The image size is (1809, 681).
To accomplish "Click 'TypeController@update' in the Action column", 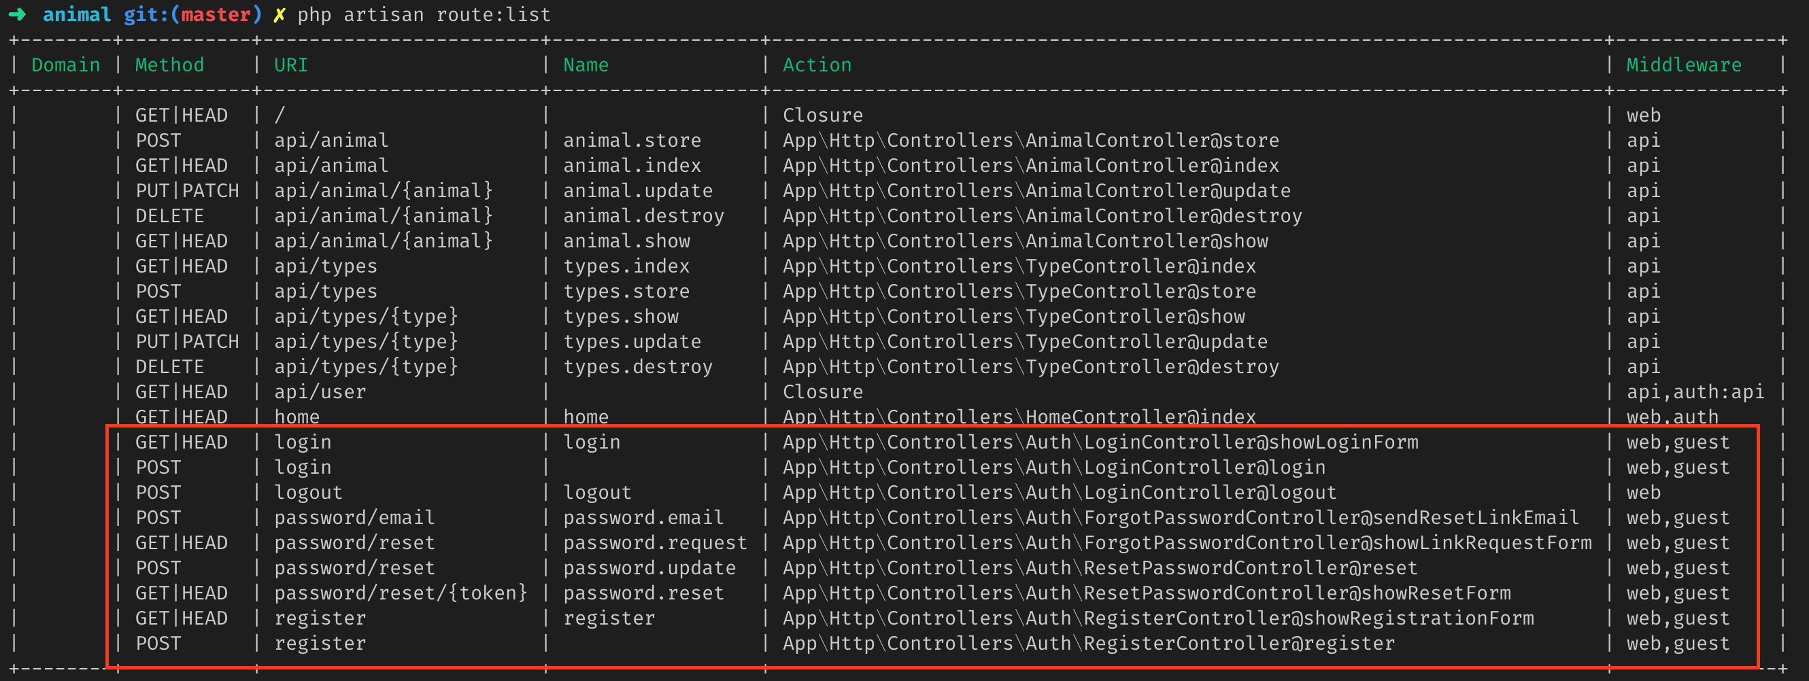I will click(1147, 342).
